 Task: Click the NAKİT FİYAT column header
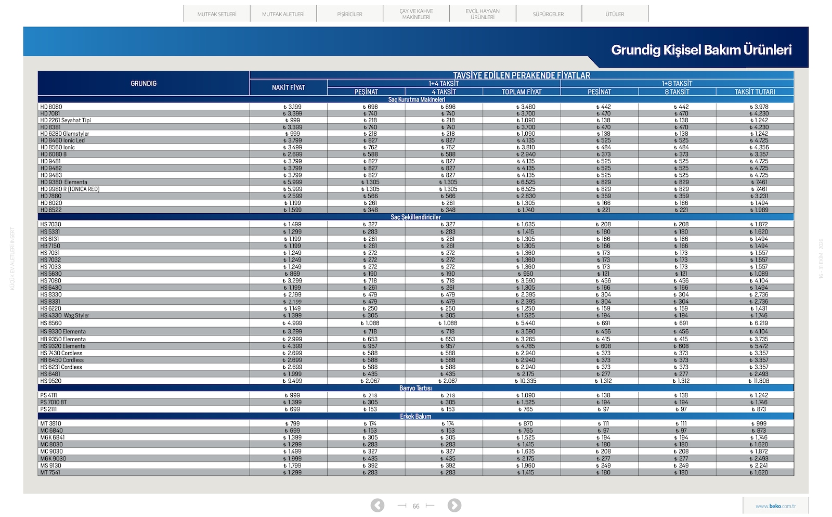(289, 87)
